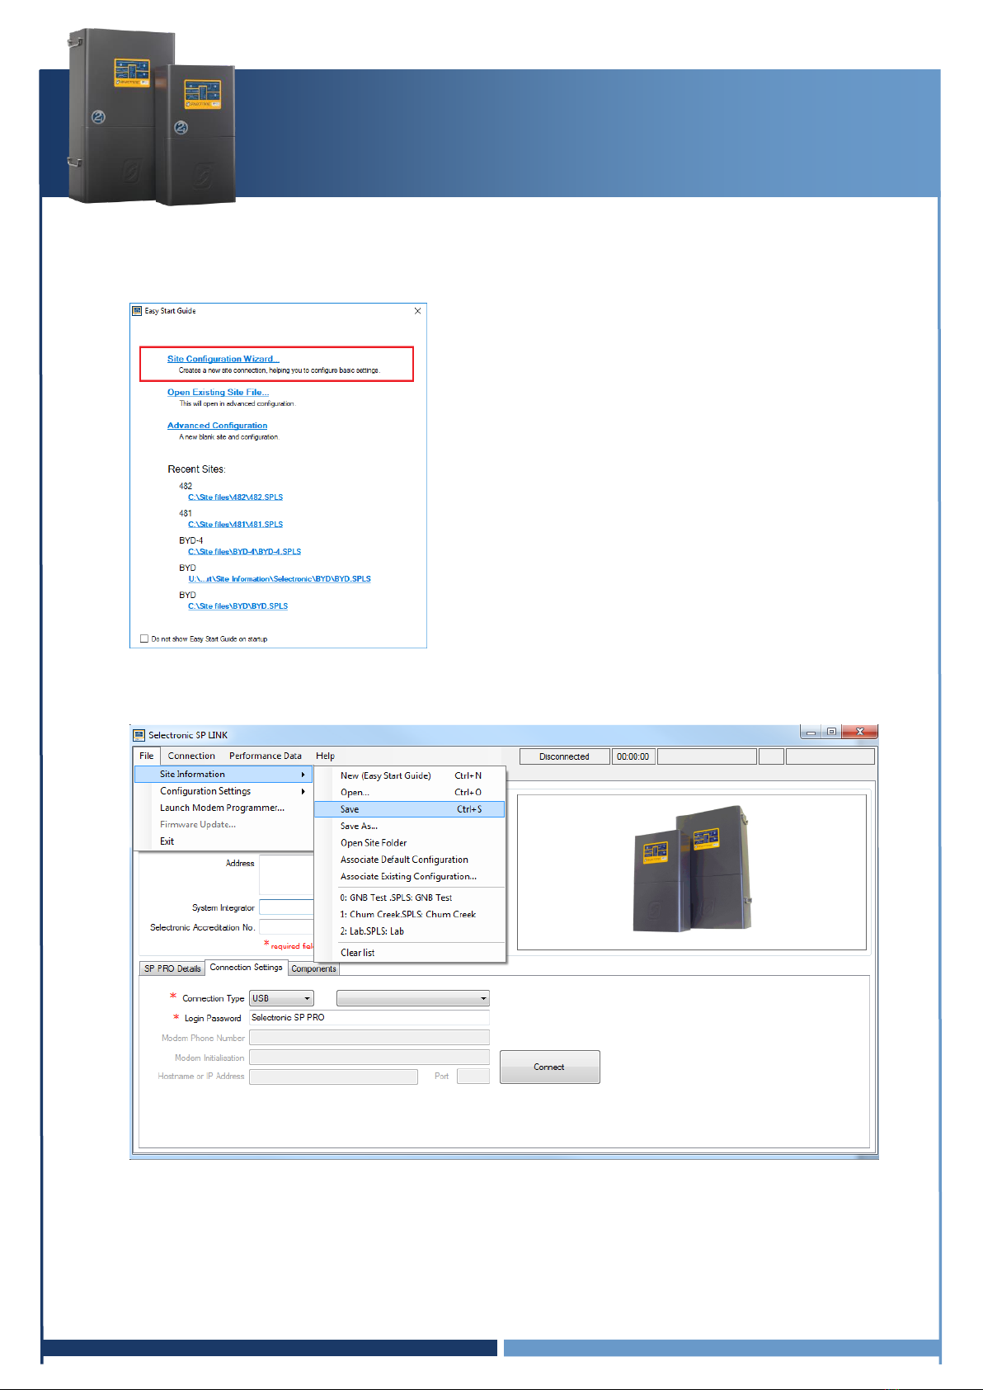Click the Connect button
Image resolution: width=983 pixels, height=1390 pixels.
click(x=549, y=1067)
